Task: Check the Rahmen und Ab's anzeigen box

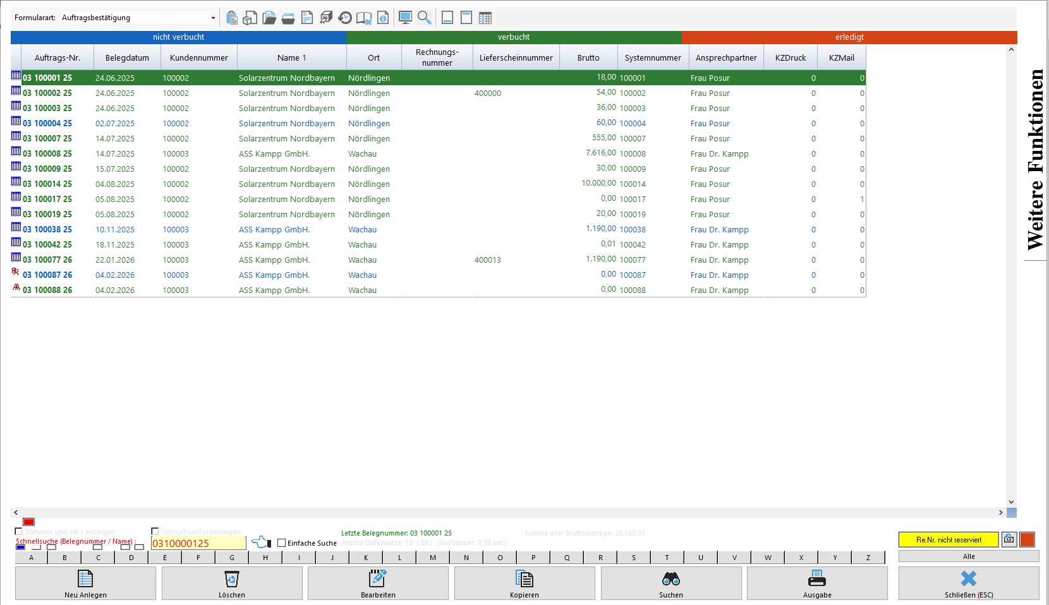Action: point(18,532)
